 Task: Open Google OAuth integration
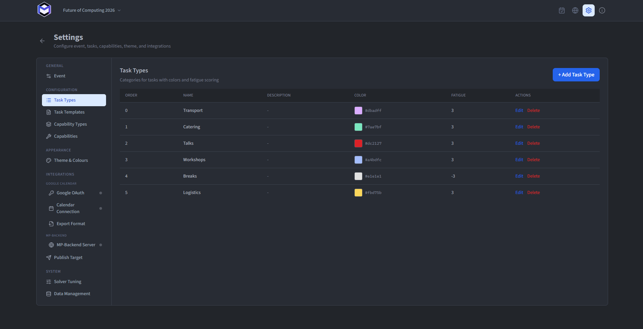75,193
